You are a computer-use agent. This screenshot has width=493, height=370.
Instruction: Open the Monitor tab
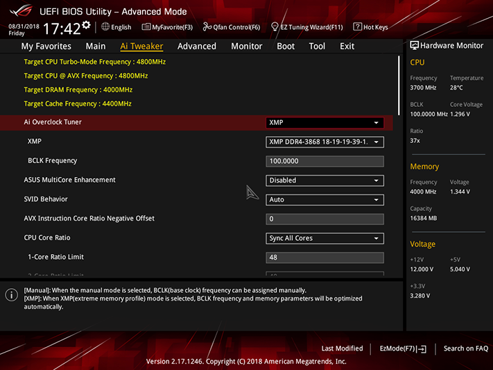point(247,47)
